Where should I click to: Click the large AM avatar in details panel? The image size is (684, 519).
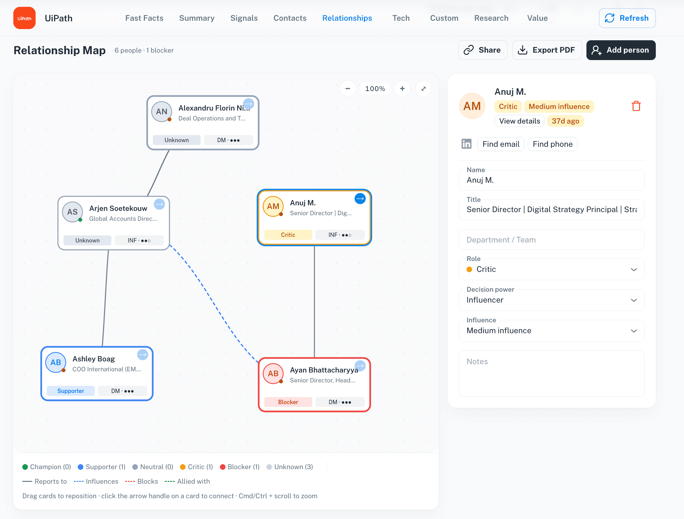472,106
